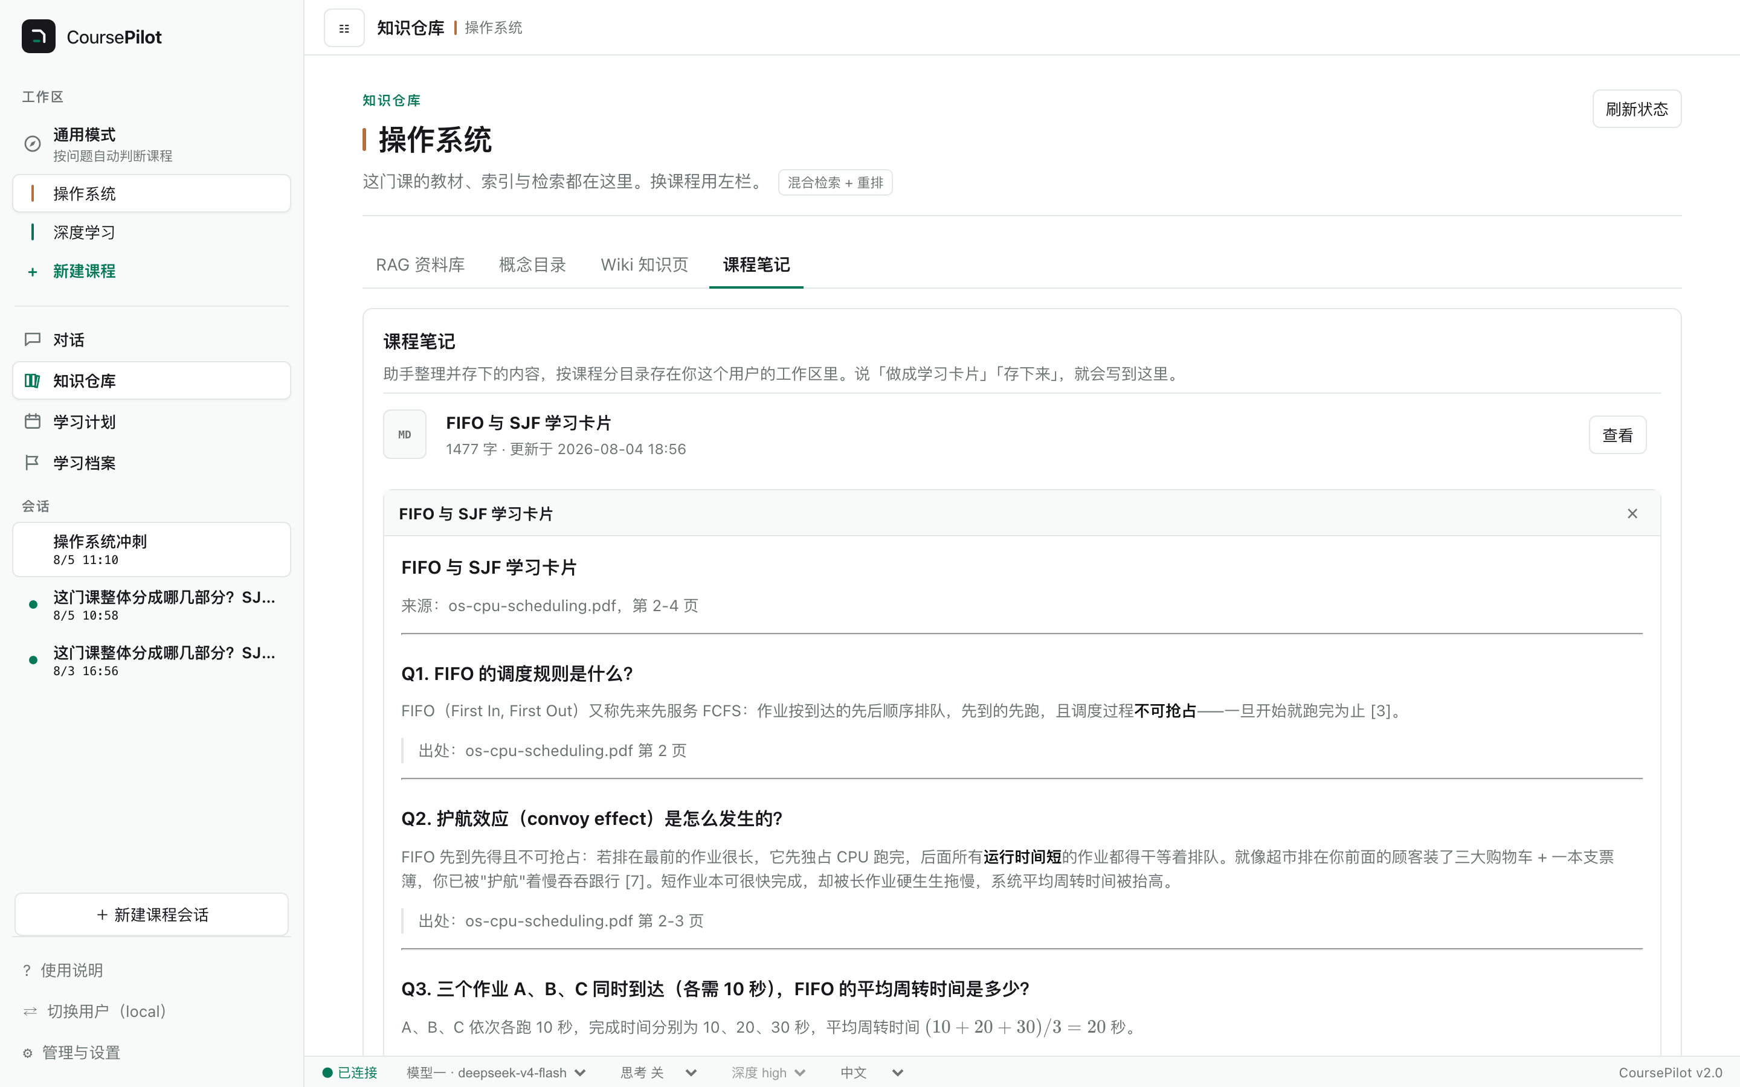Screen dimensions: 1740x1087
Task: Click the 已连接 status text
Action: click(x=357, y=1073)
